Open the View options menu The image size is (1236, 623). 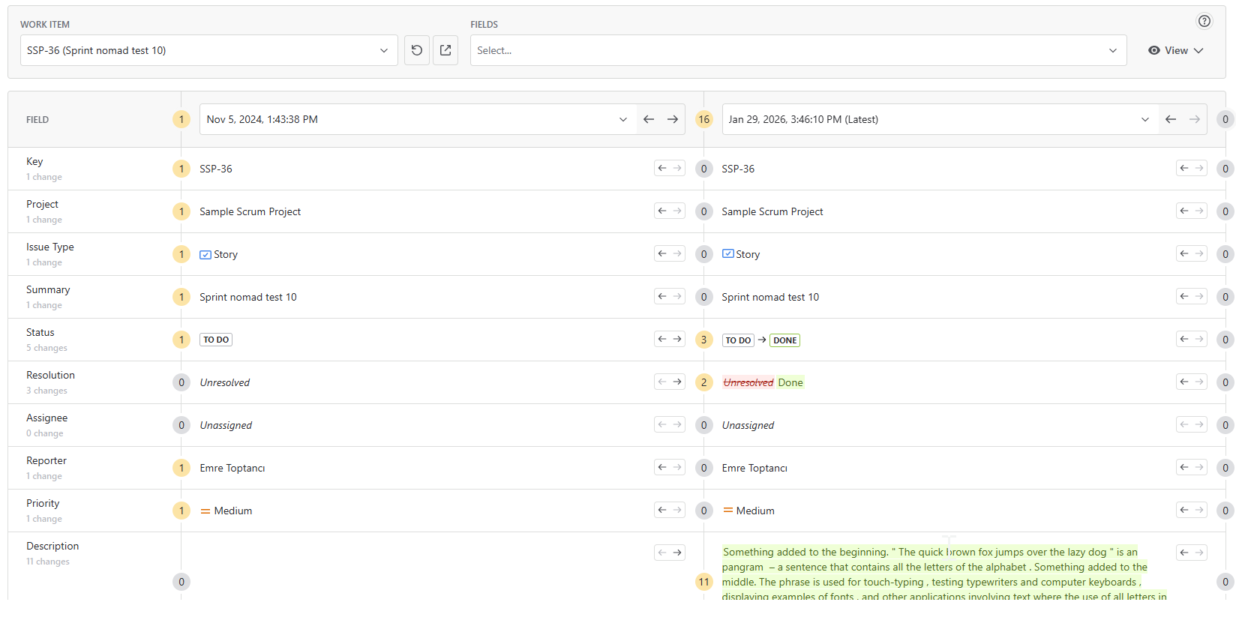pyautogui.click(x=1175, y=50)
